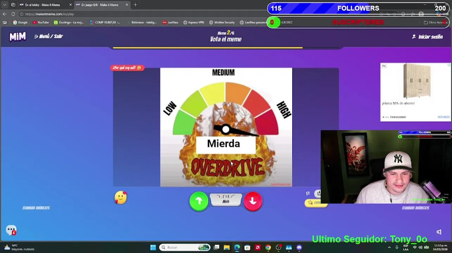452x253 pixels.
Task: Downvote the meme with red arrow button
Action: [253, 201]
